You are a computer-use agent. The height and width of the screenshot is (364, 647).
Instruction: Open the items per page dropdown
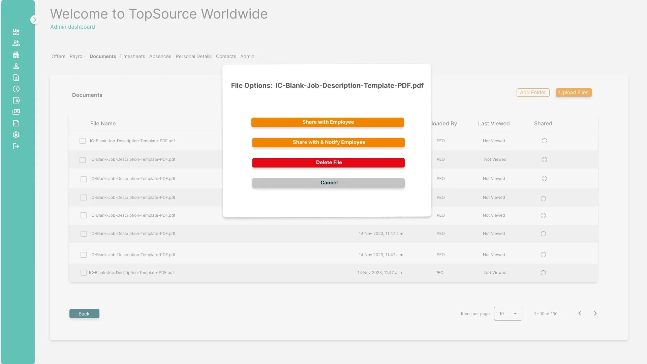tap(508, 314)
